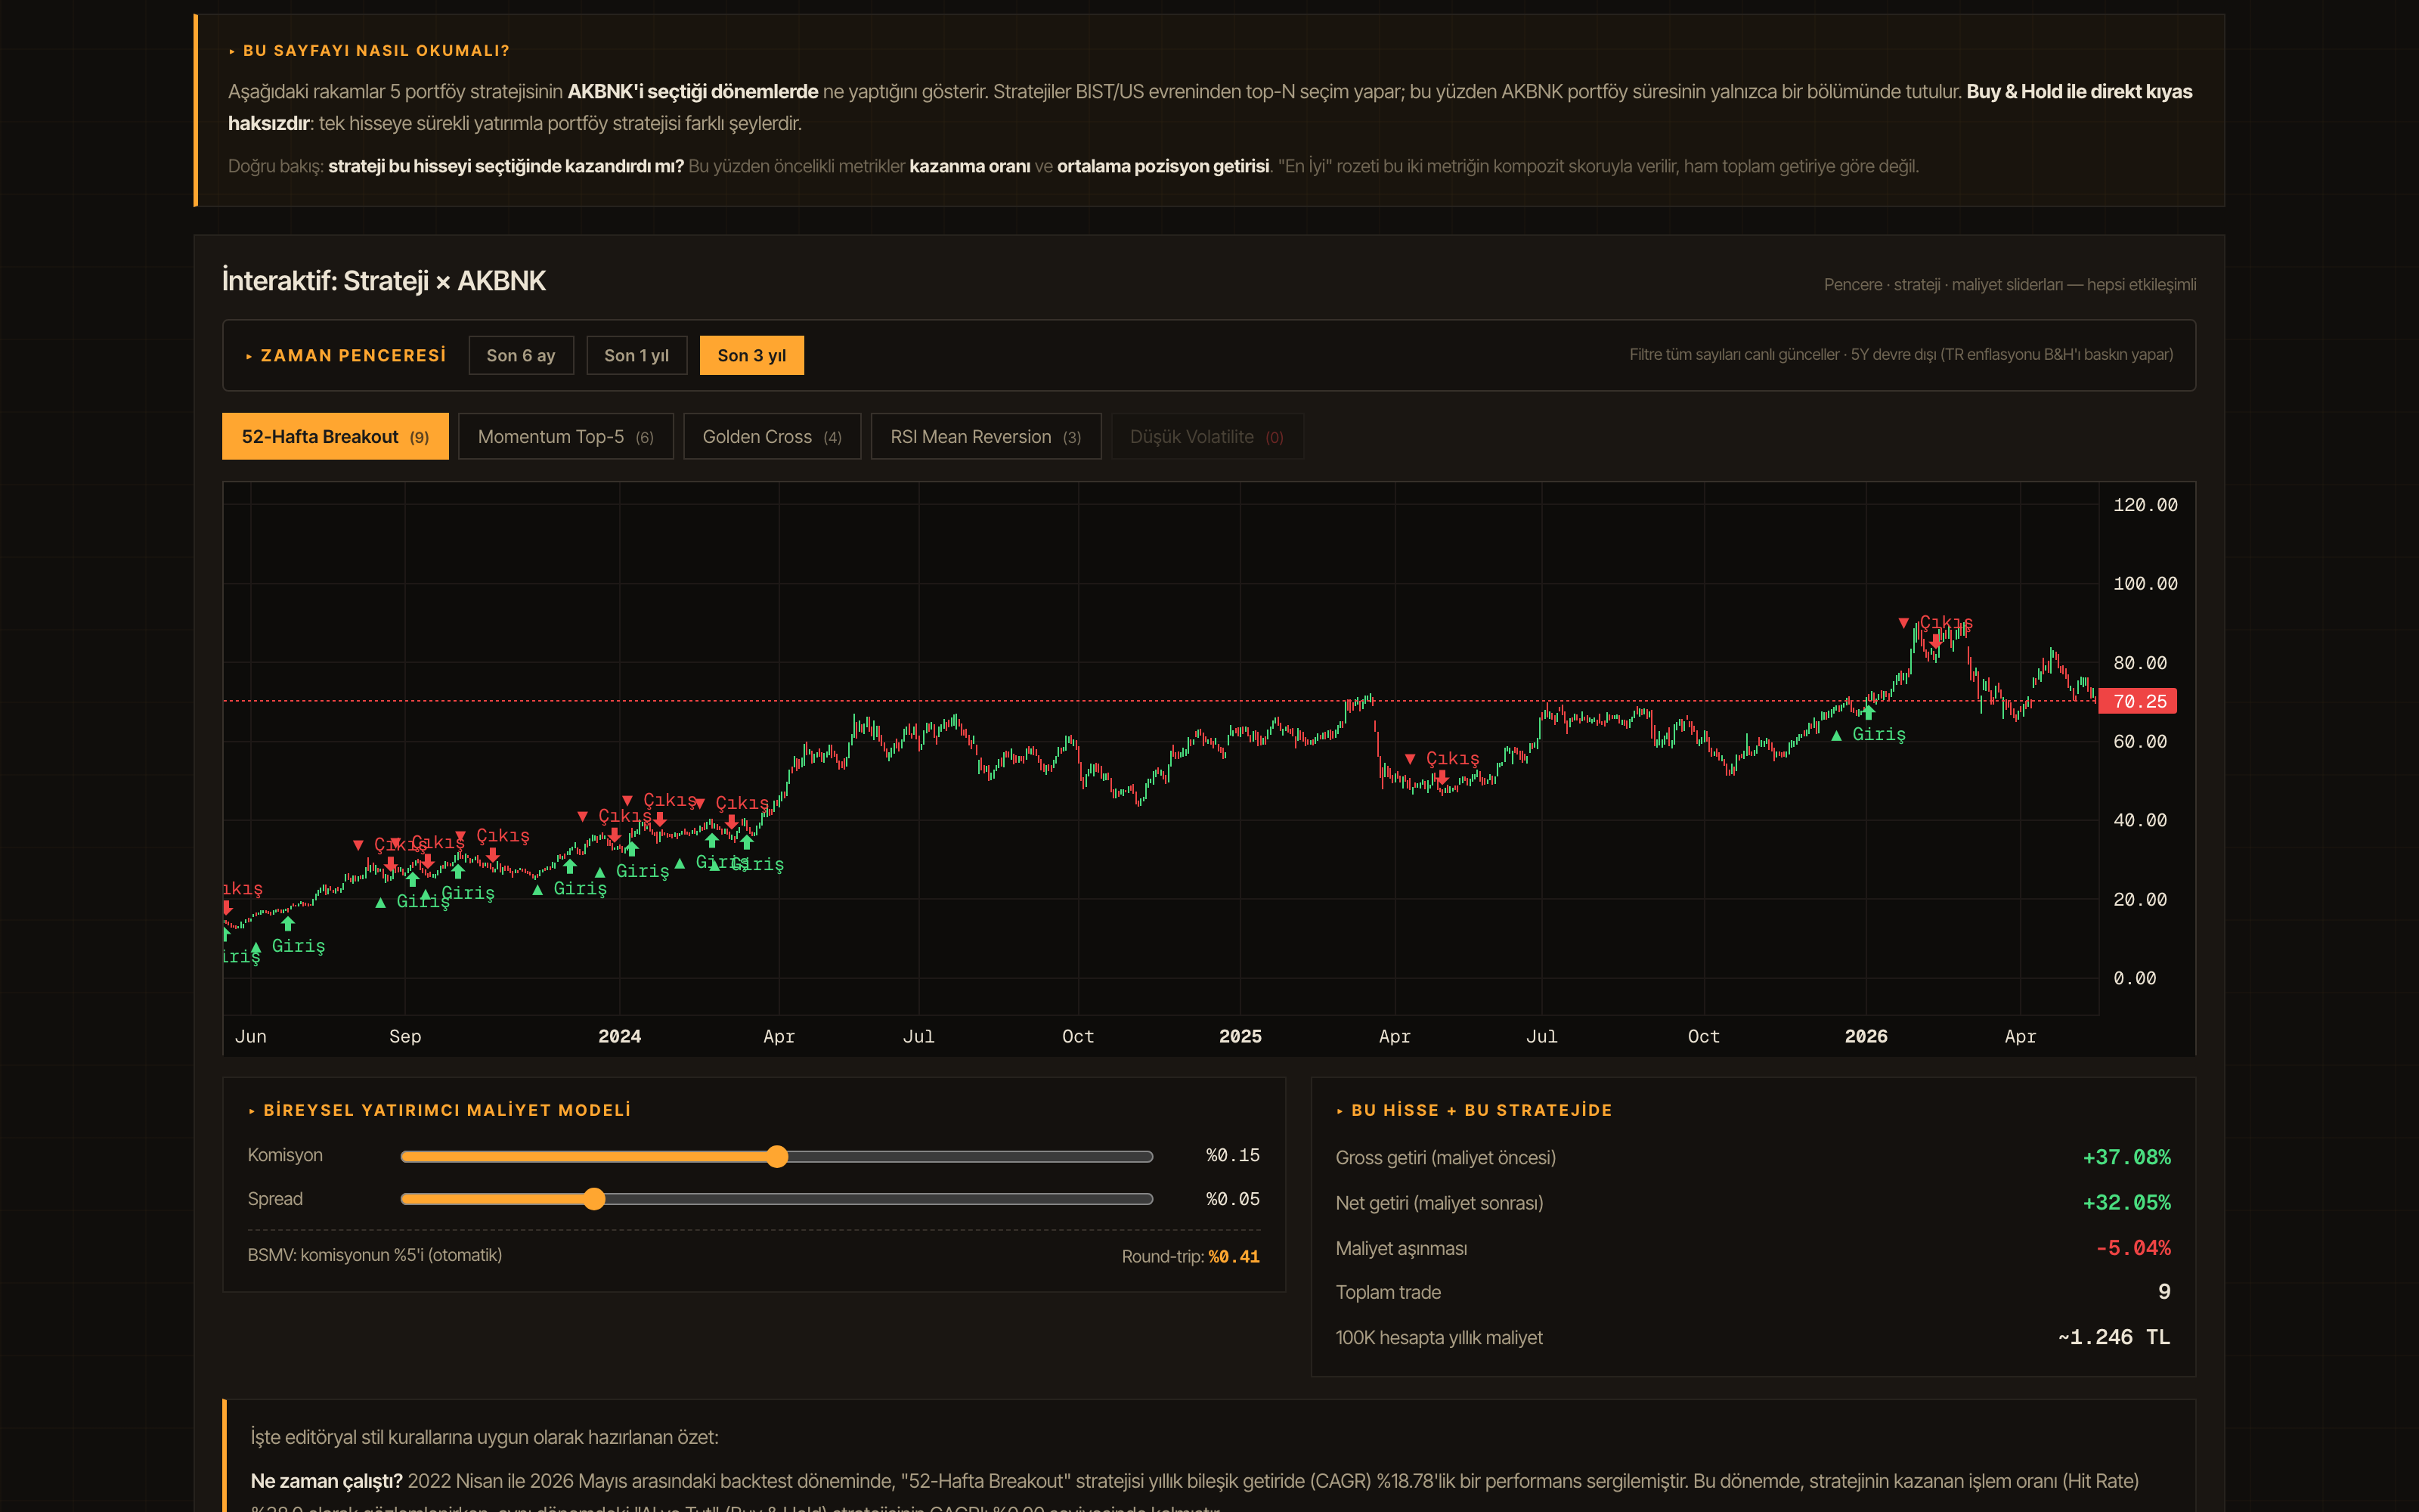2419x1512 pixels.
Task: Click the BU SAYFAYI NASIL OKUMALI? heading
Action: click(376, 50)
